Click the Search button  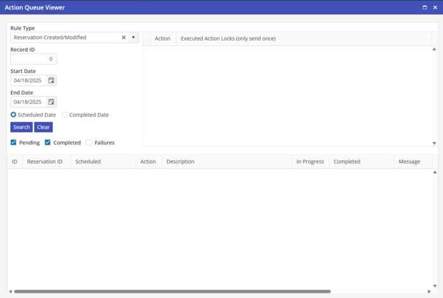coord(22,127)
